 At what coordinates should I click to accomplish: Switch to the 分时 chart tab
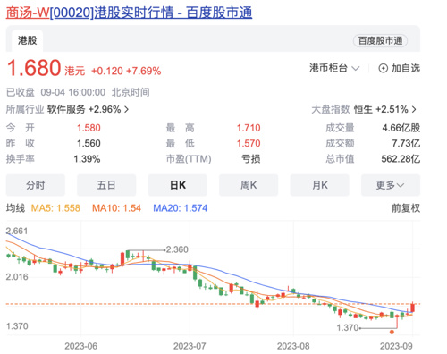pyautogui.click(x=36, y=185)
